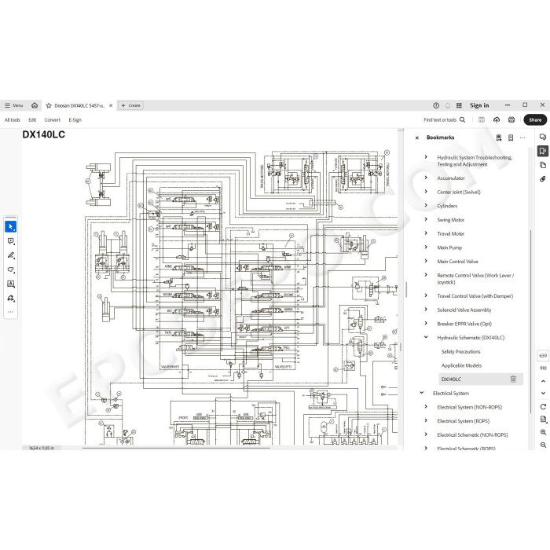This screenshot has width=550, height=550.
Task: Open the apps grid icon
Action: [459, 105]
